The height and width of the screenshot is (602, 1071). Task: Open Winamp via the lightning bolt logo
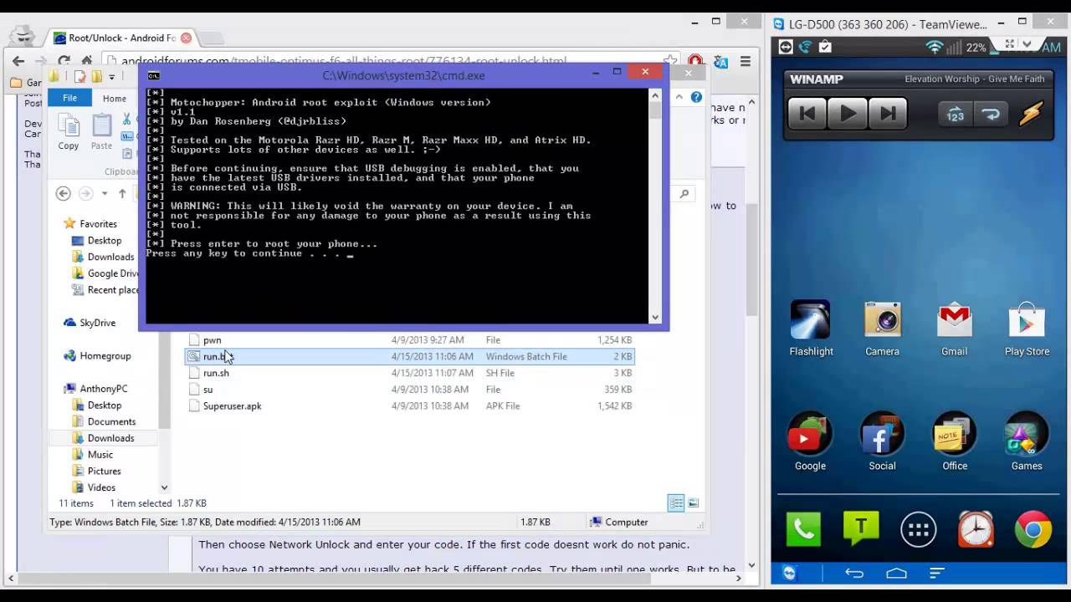[1032, 114]
